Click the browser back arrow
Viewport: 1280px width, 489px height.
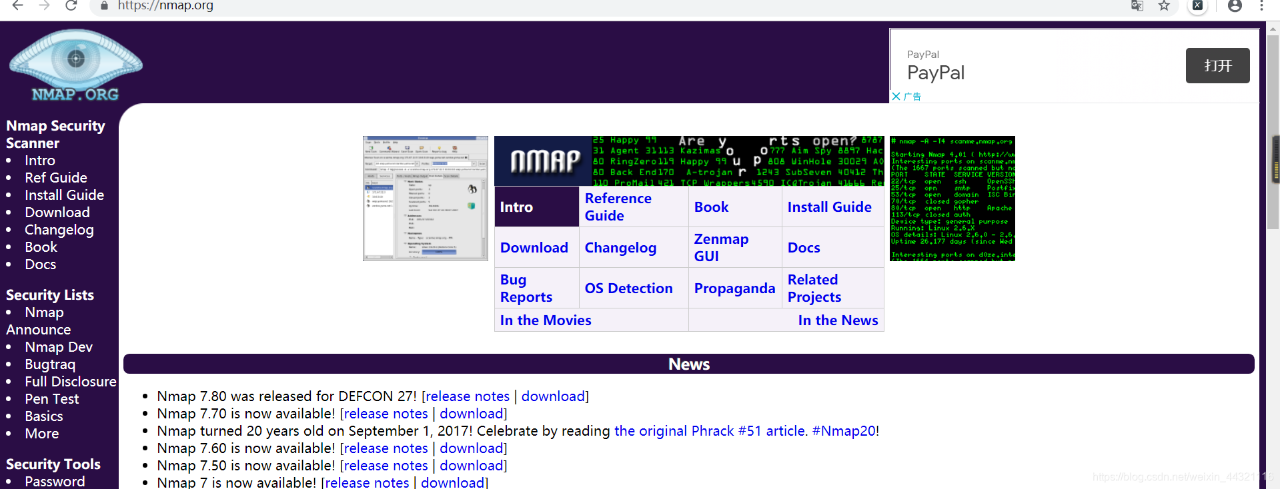17,5
